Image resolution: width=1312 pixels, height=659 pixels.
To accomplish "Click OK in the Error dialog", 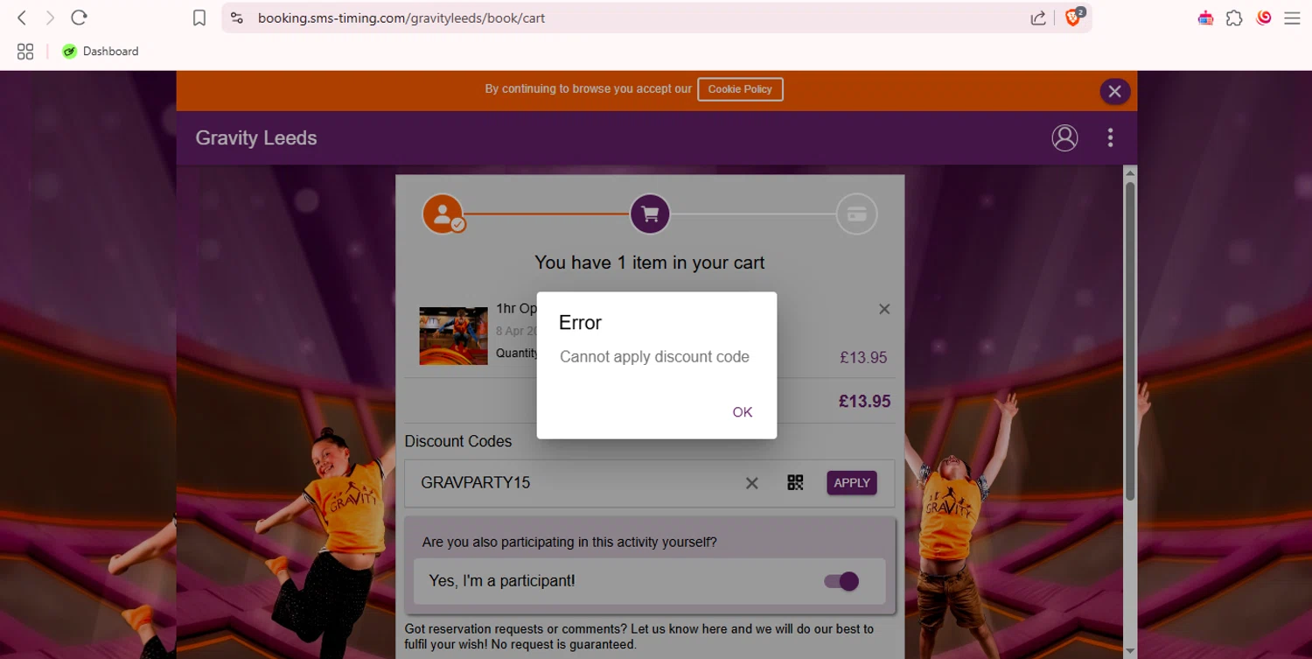I will pyautogui.click(x=742, y=412).
